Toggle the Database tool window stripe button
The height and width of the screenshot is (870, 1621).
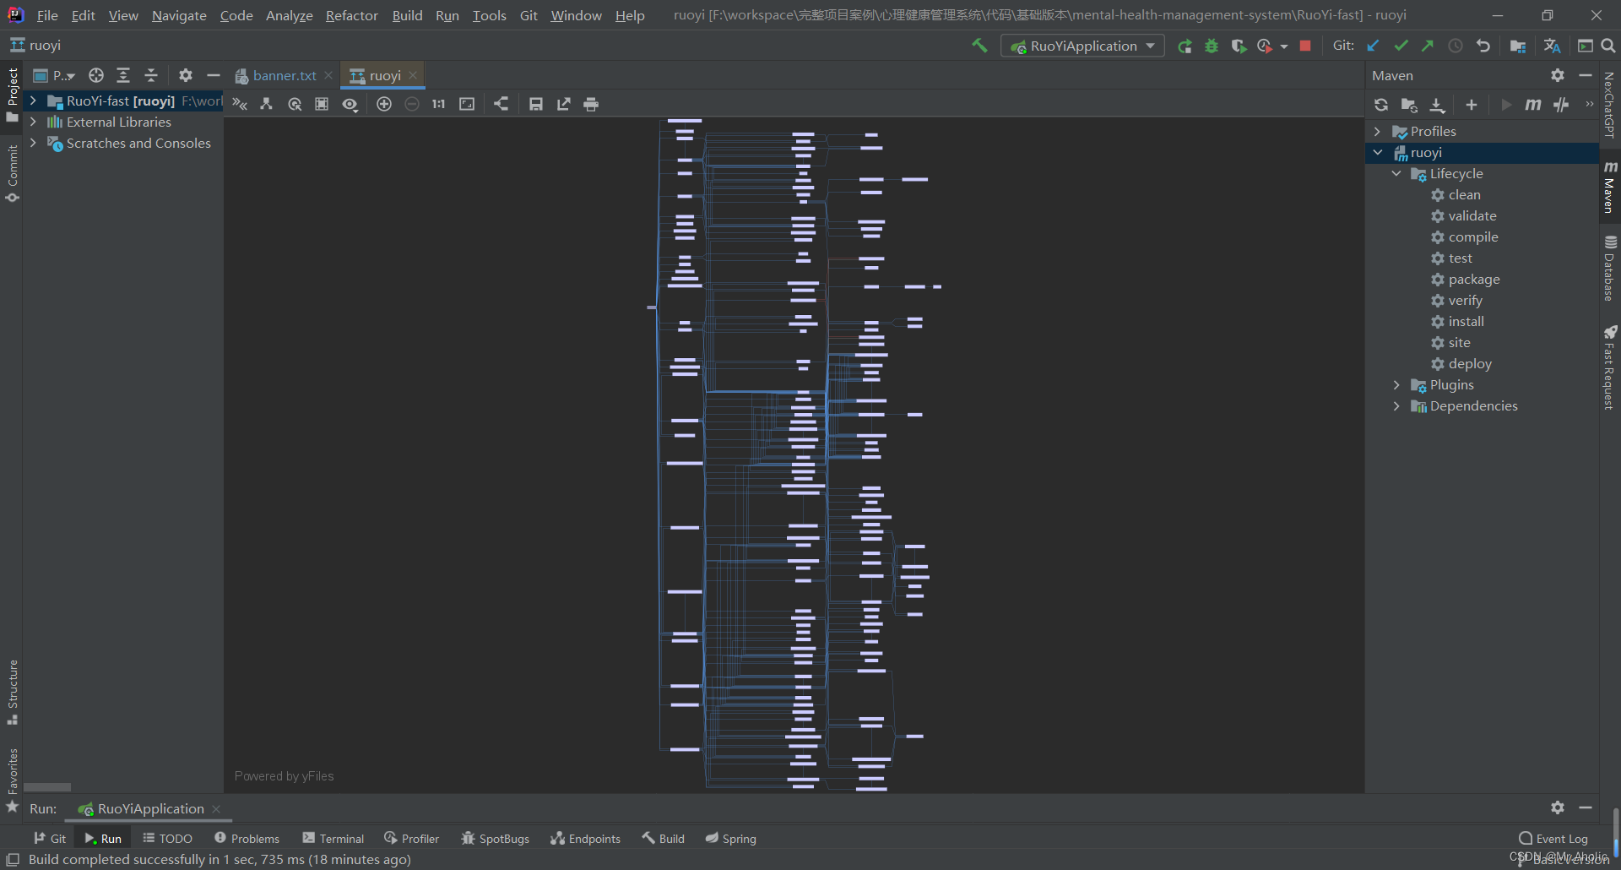click(x=1609, y=268)
